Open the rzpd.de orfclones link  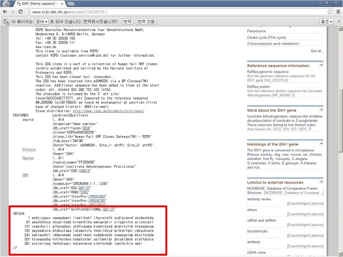point(108,111)
